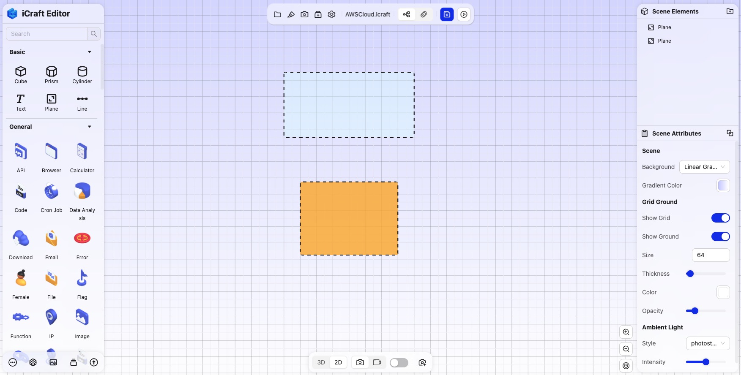Image resolution: width=741 pixels, height=375 pixels.
Task: Click the grid Size input field
Action: [711, 255]
